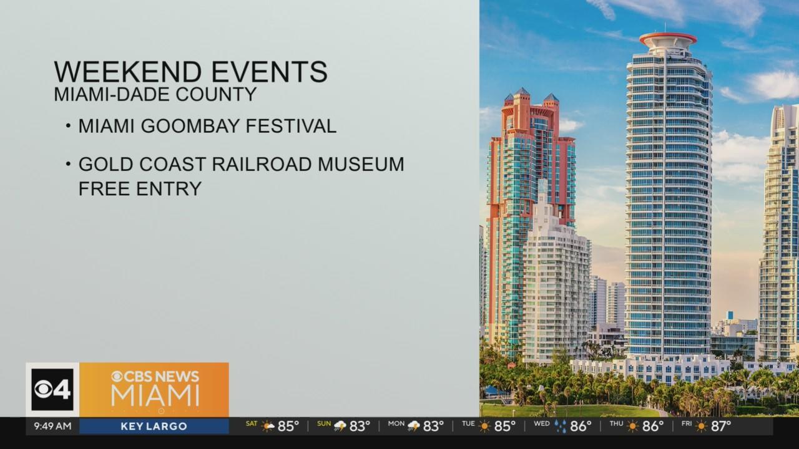Select the Miami Goombay Festival item
The image size is (799, 449).
pos(207,126)
